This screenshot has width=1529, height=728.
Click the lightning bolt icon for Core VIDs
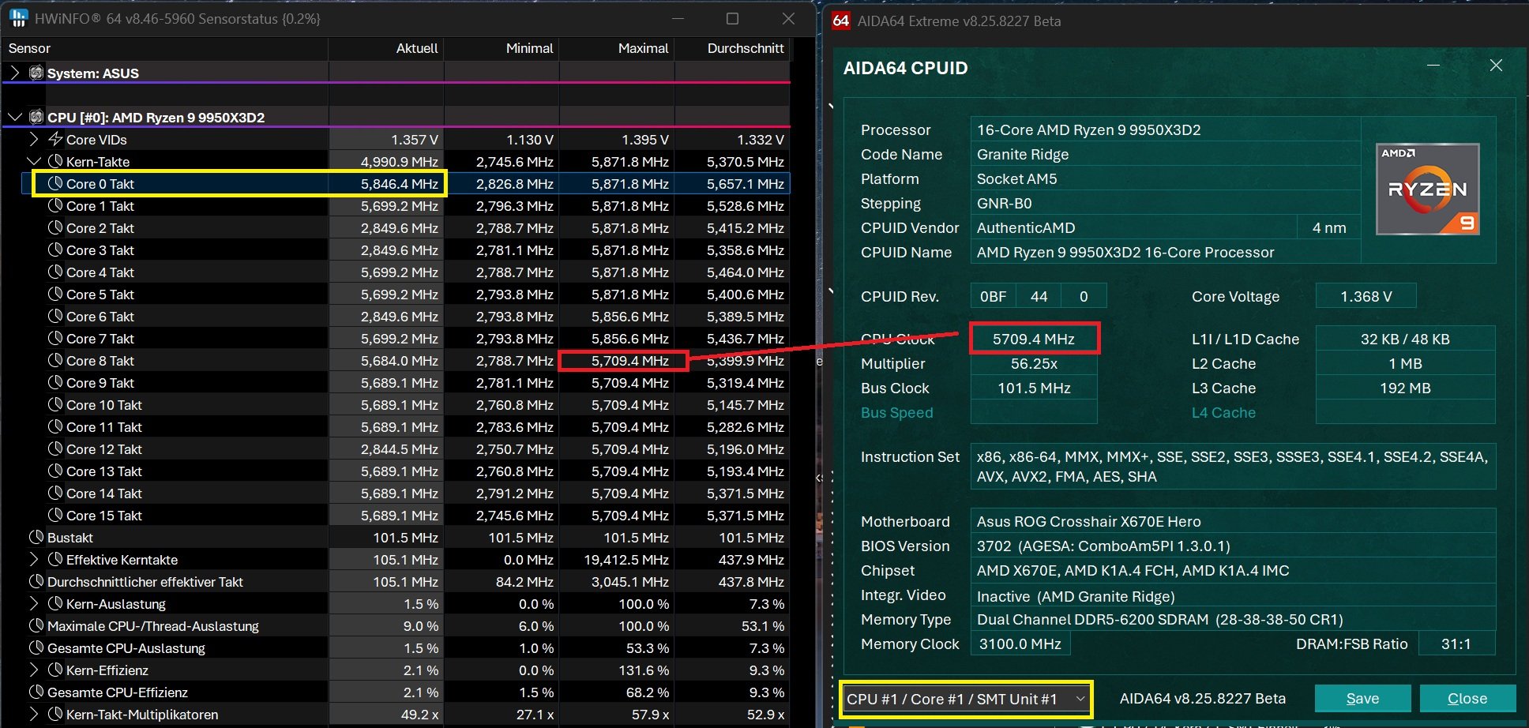coord(55,139)
